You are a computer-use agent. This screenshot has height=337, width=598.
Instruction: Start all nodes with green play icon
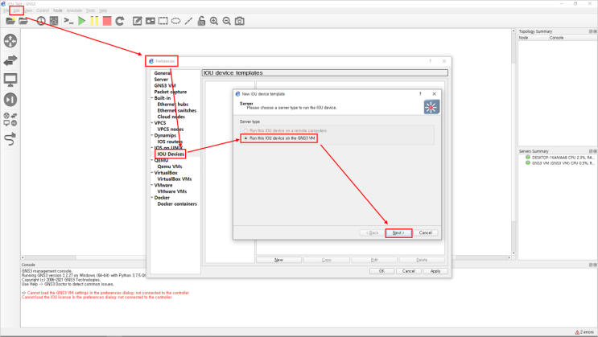click(81, 21)
